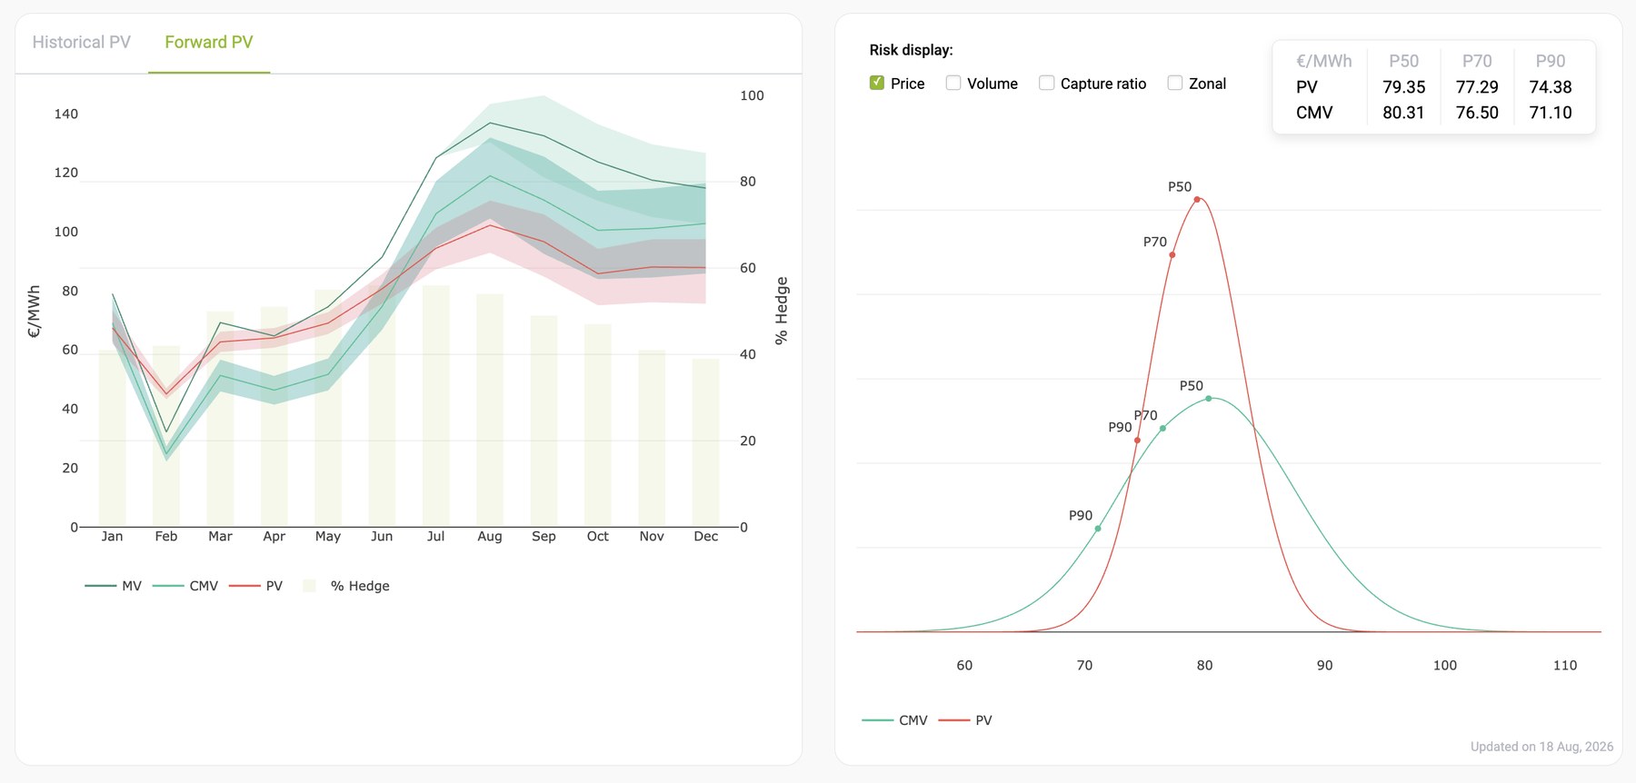Toggle the CMV series in left chart legend
The width and height of the screenshot is (1636, 783).
(185, 586)
